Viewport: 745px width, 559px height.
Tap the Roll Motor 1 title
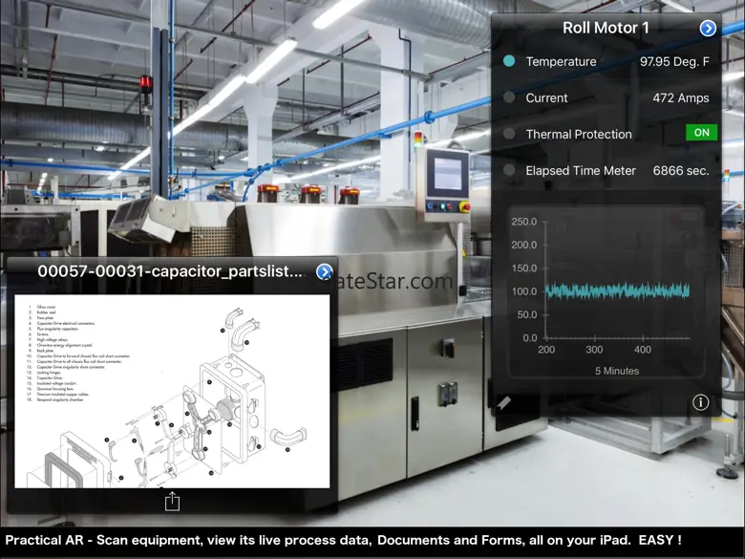(x=606, y=28)
